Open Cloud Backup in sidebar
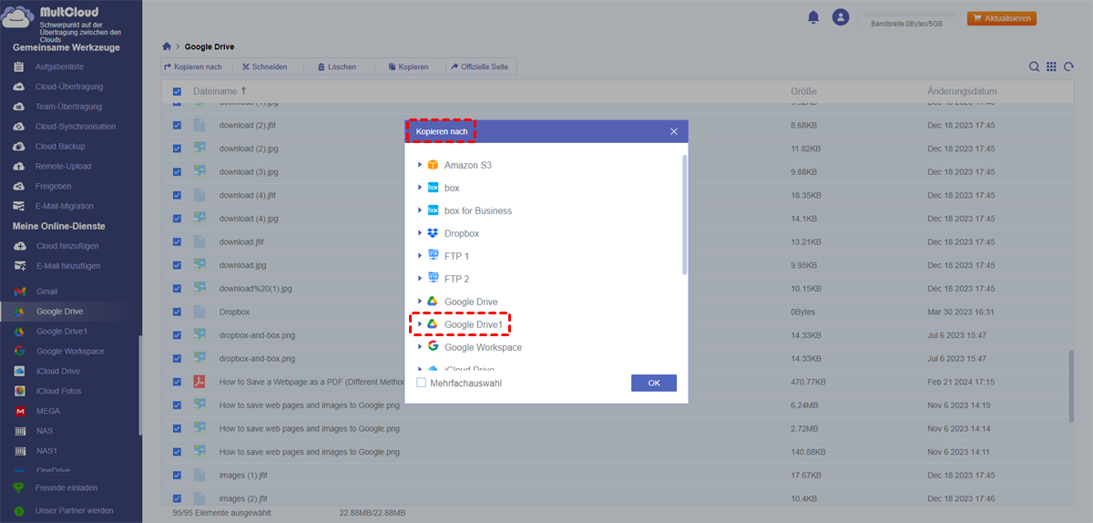Screen dimensions: 1093x523 pos(58,147)
